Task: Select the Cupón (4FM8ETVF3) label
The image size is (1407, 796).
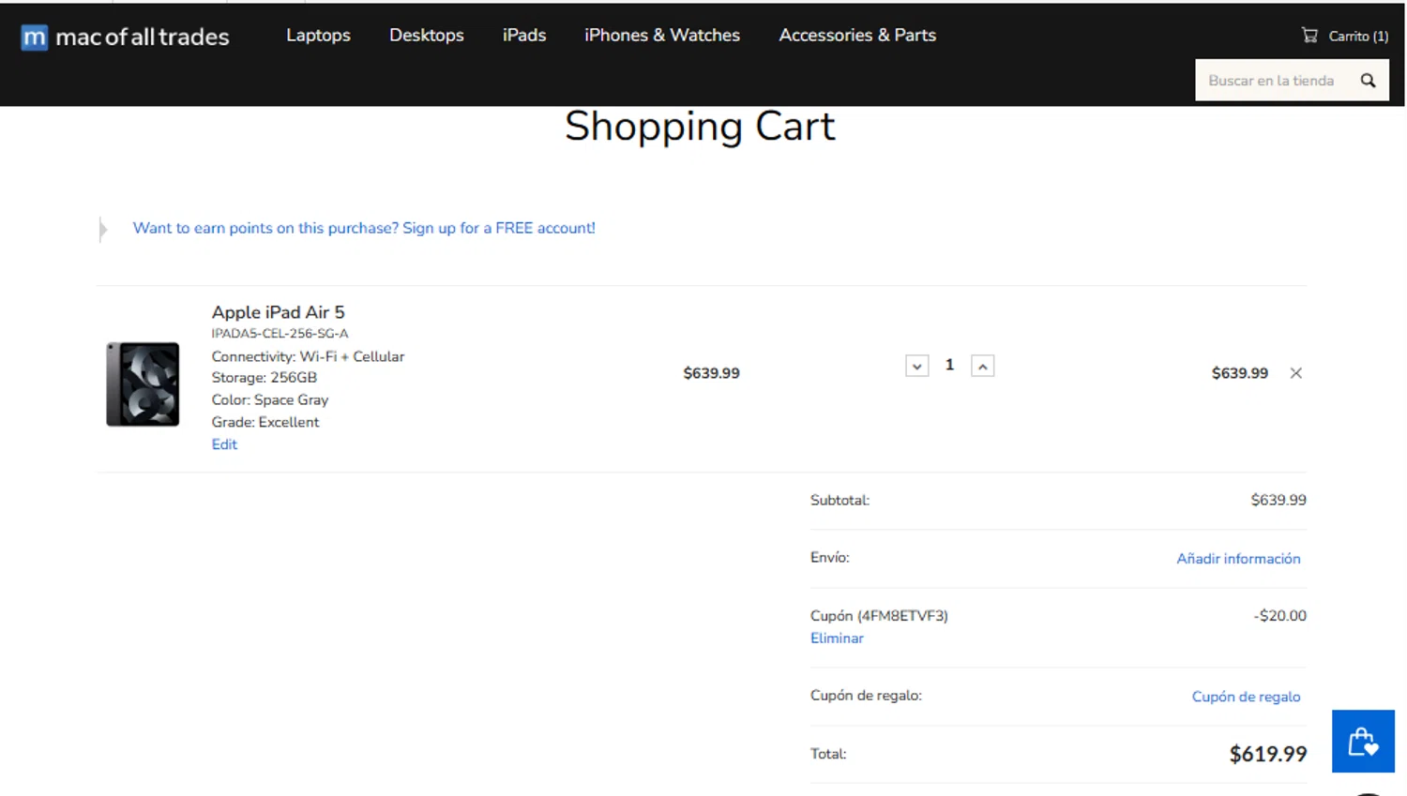Action: [x=879, y=616]
